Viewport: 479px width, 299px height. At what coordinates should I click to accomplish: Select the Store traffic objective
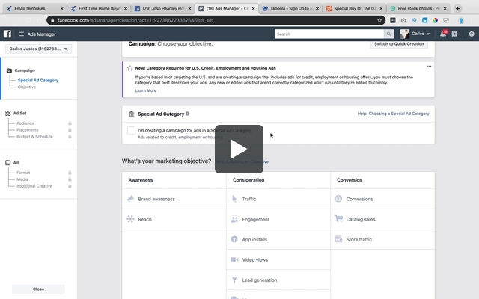[382, 239]
